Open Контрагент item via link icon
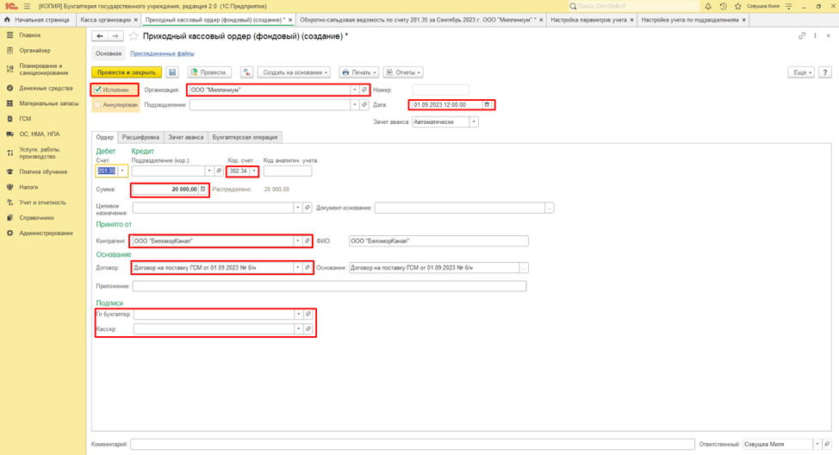 point(308,241)
